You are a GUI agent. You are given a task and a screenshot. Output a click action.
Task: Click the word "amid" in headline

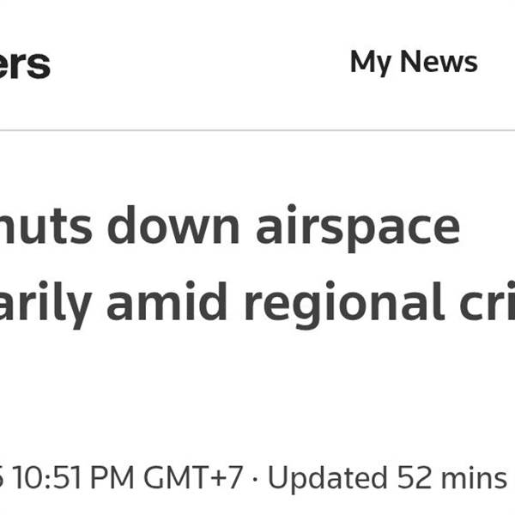click(x=167, y=301)
